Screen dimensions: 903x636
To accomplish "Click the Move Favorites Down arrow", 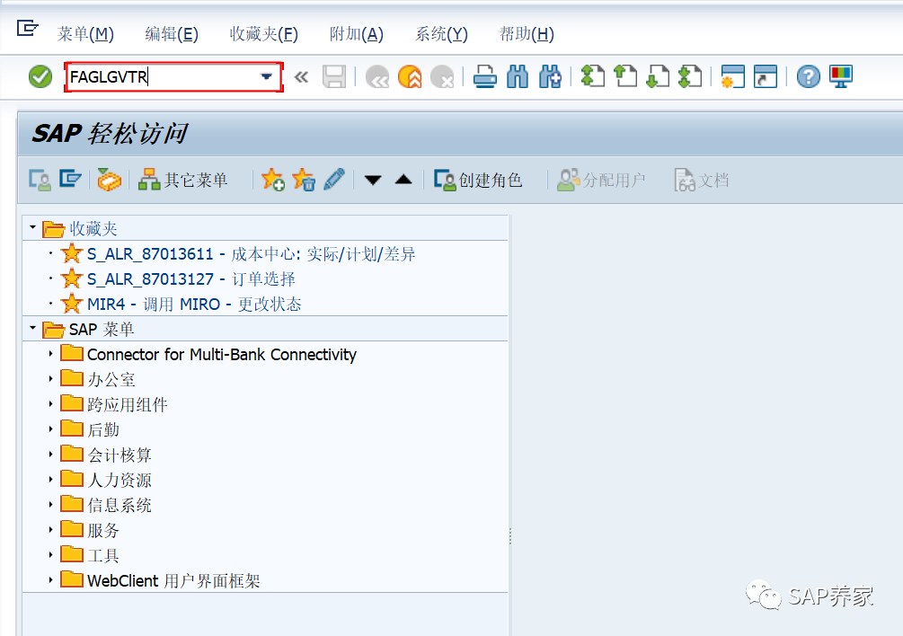I will click(x=373, y=181).
